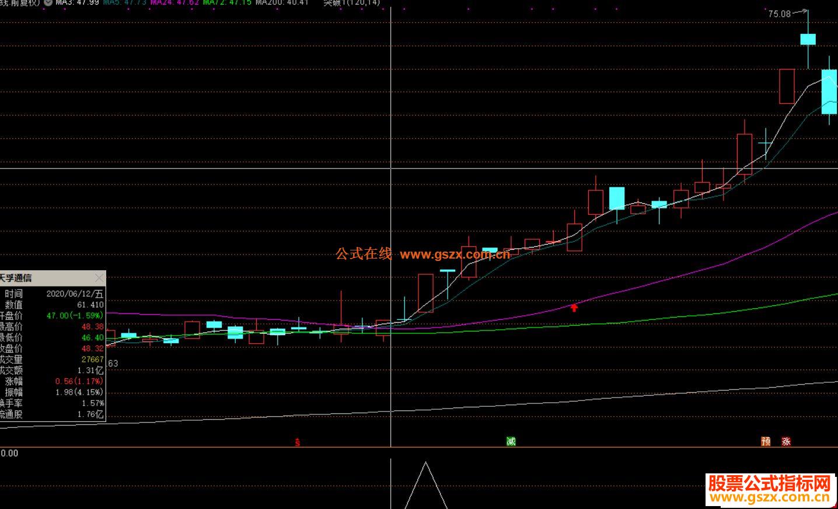838x509 pixels.
Task: Click the volume value 27667
Action: click(92, 360)
